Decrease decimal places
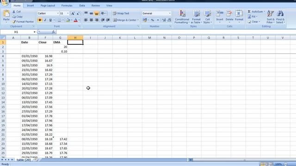 169,20
